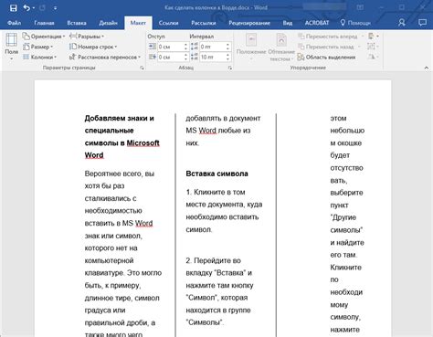
Task: Open the Колонки columns dropdown
Action: [x=39, y=57]
